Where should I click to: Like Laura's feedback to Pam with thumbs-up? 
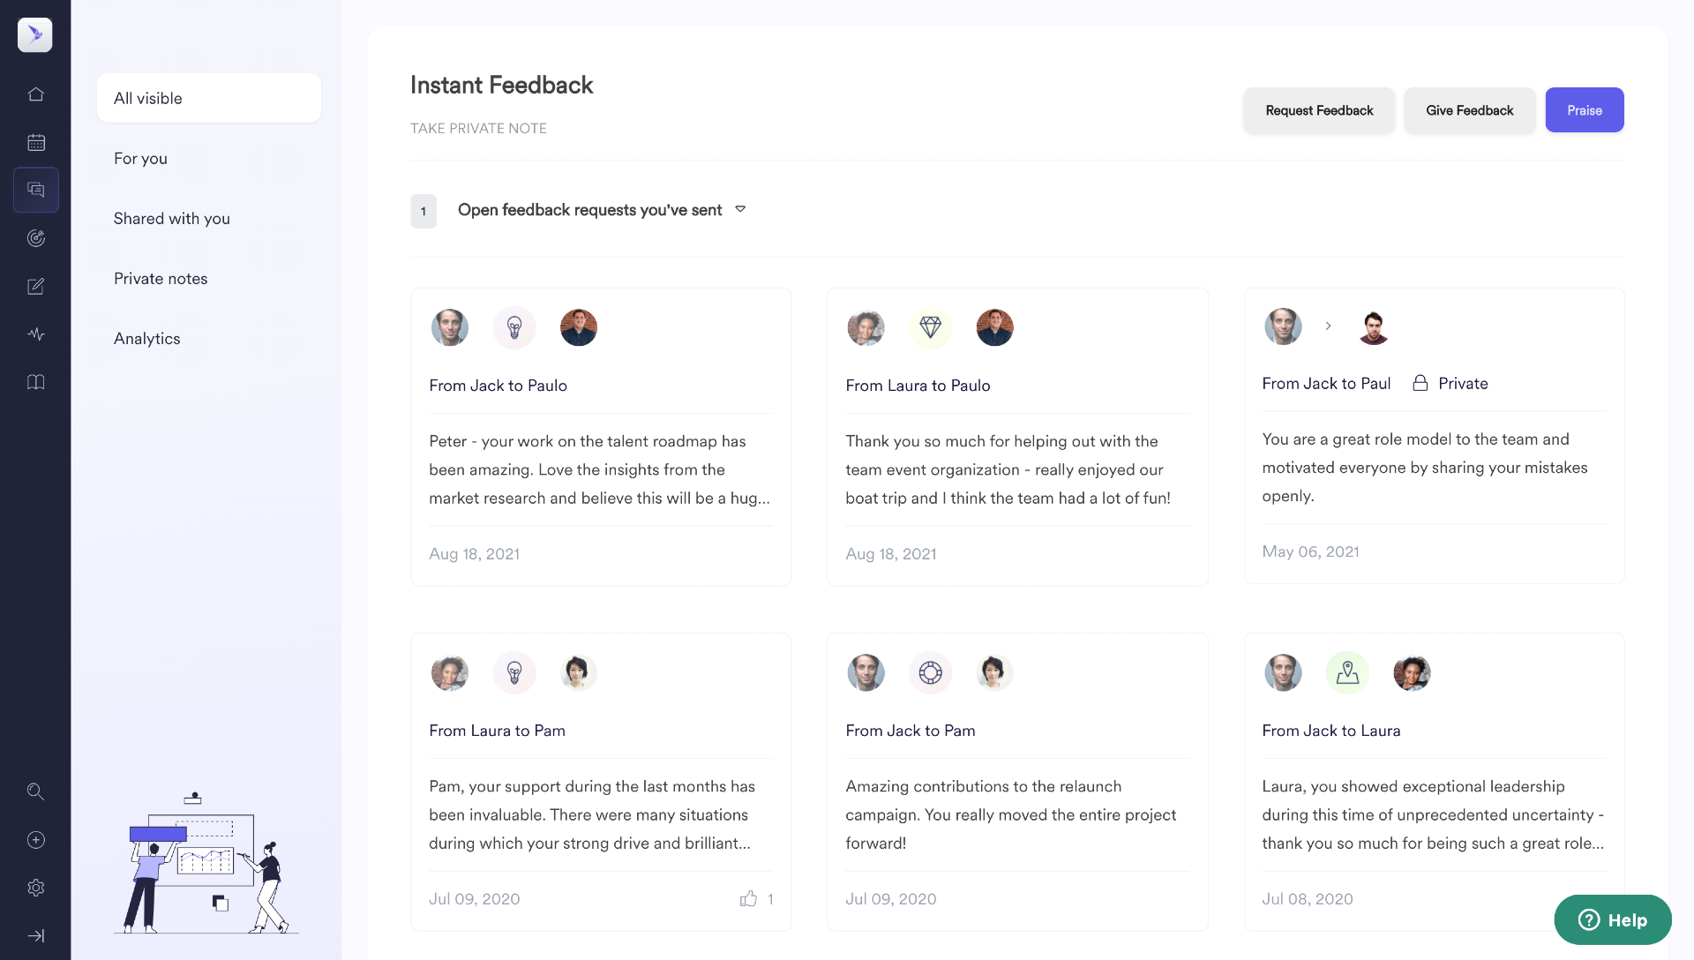(x=748, y=898)
